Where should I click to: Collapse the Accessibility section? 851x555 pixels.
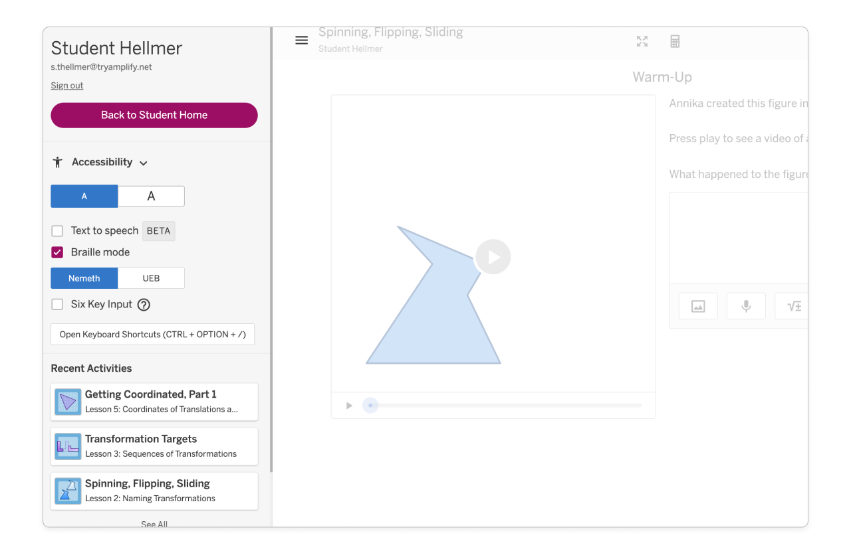(143, 162)
